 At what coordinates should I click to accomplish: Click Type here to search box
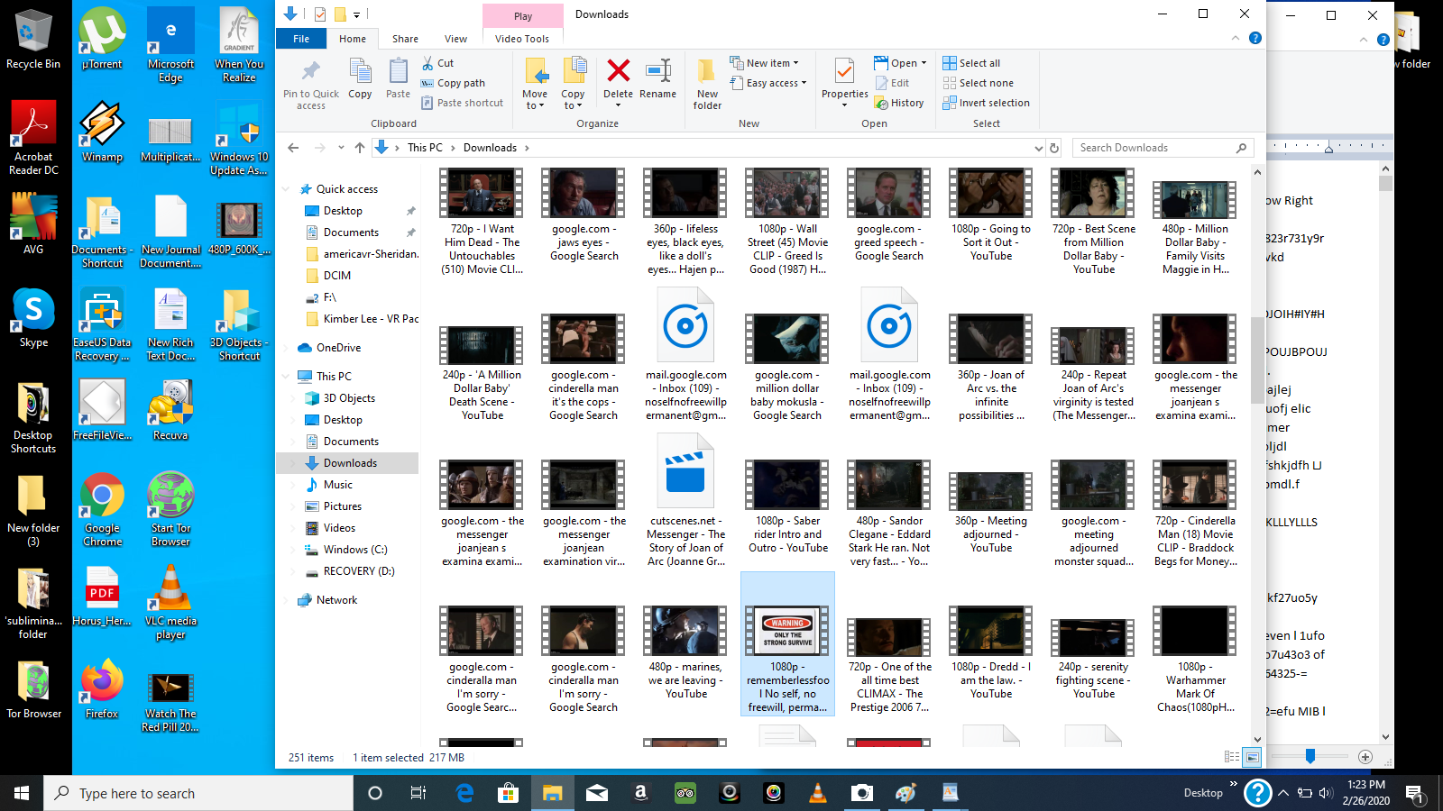[198, 793]
